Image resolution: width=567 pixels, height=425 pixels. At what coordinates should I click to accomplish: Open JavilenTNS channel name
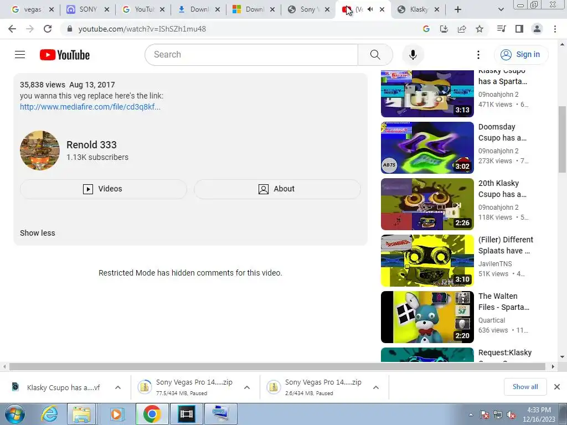point(495,264)
